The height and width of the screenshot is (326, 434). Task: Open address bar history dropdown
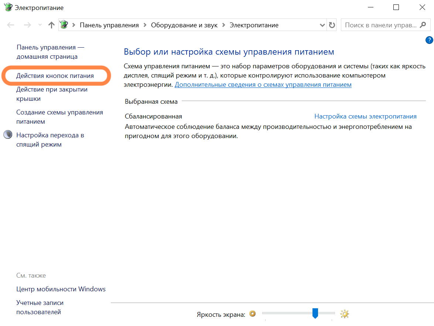click(x=322, y=25)
